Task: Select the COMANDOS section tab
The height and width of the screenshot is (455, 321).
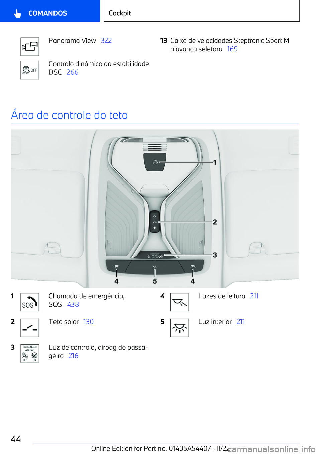Action: pyautogui.click(x=50, y=11)
